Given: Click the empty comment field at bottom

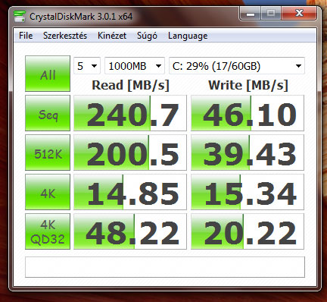Looking at the screenshot, I should [165, 267].
